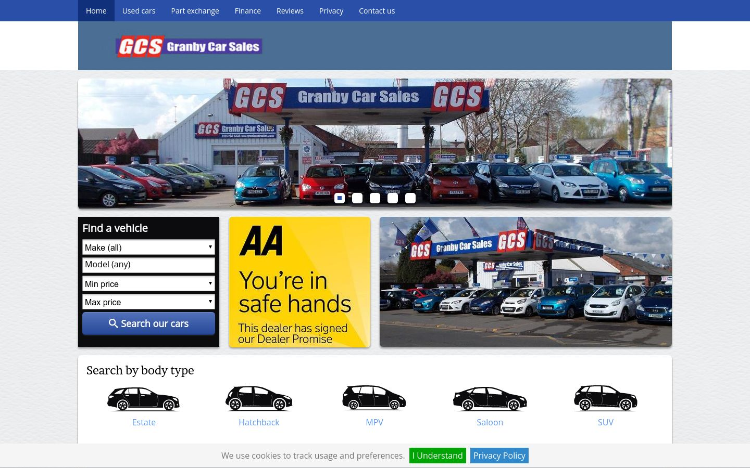Follow the SUV text link
750x468 pixels.
[x=606, y=422]
